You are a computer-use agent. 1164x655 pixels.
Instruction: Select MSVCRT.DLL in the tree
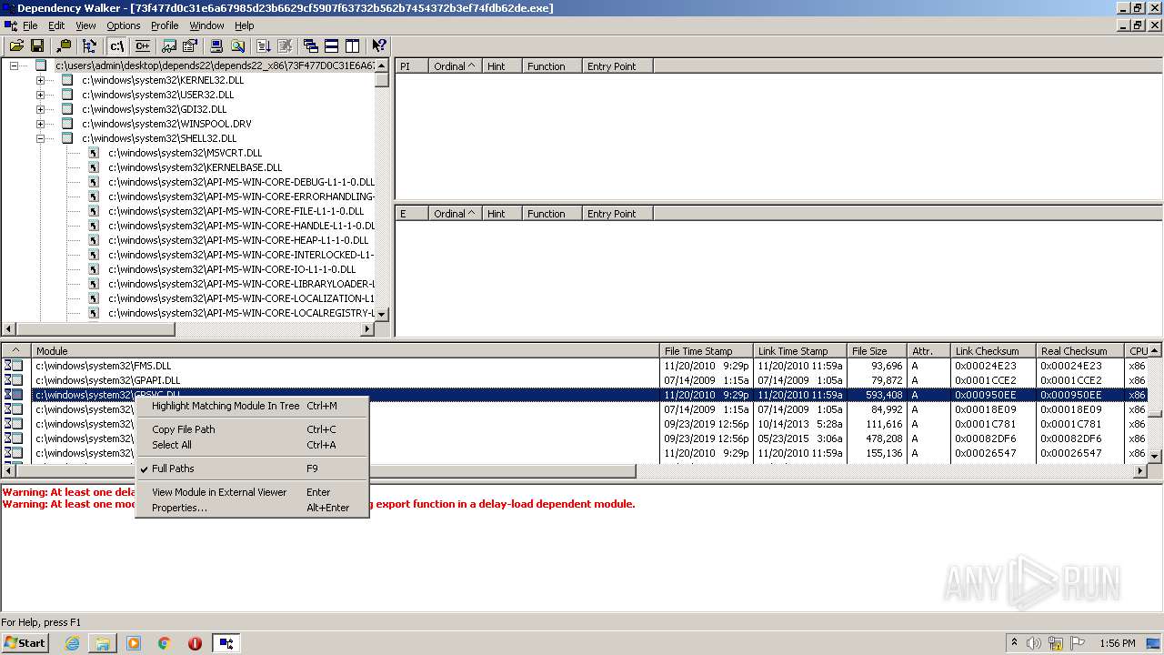[x=185, y=153]
